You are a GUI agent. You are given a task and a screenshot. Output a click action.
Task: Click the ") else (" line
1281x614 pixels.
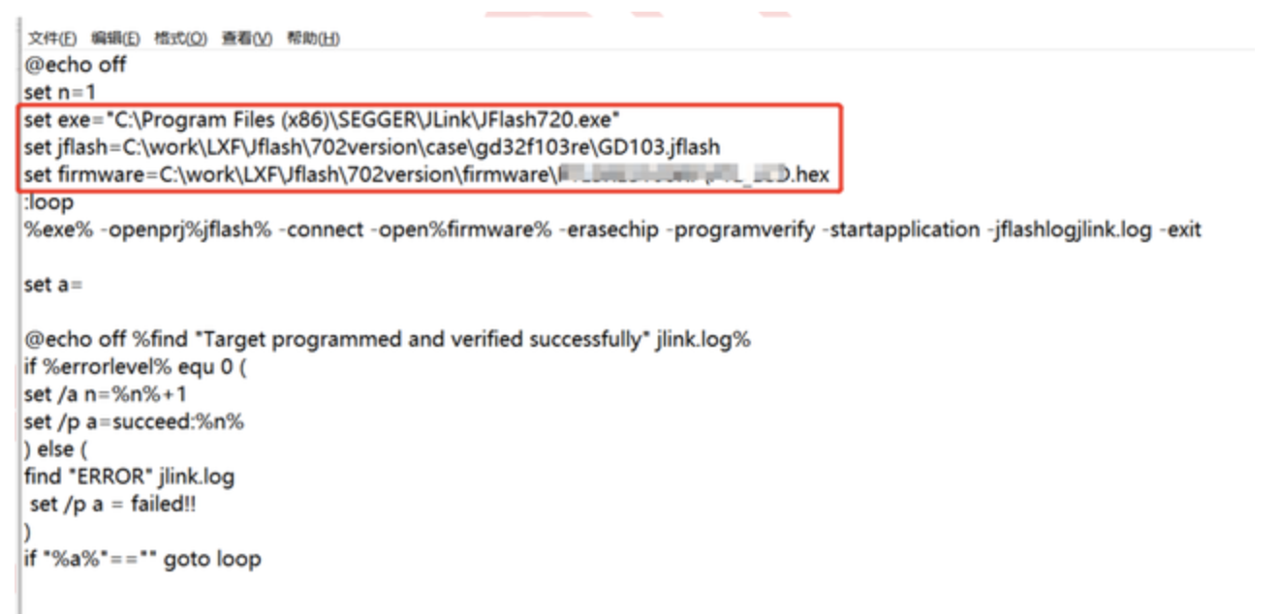[56, 449]
